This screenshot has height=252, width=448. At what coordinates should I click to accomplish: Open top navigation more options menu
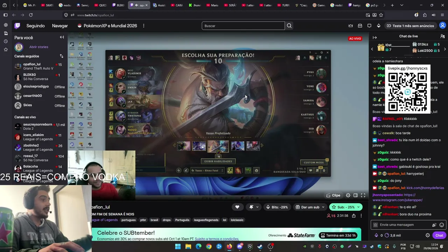click(x=143, y=26)
